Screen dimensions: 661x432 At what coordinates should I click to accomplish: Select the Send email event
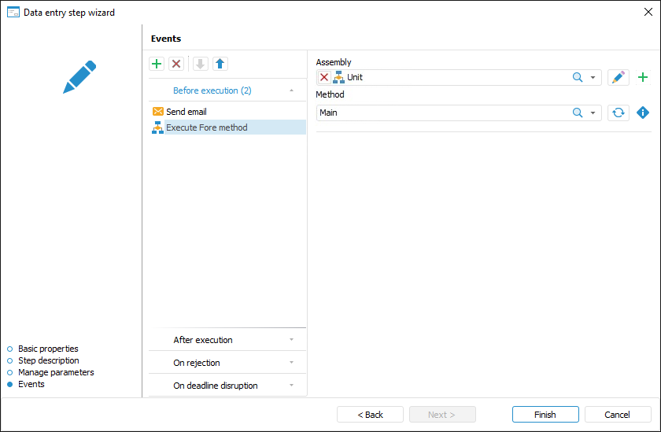186,112
